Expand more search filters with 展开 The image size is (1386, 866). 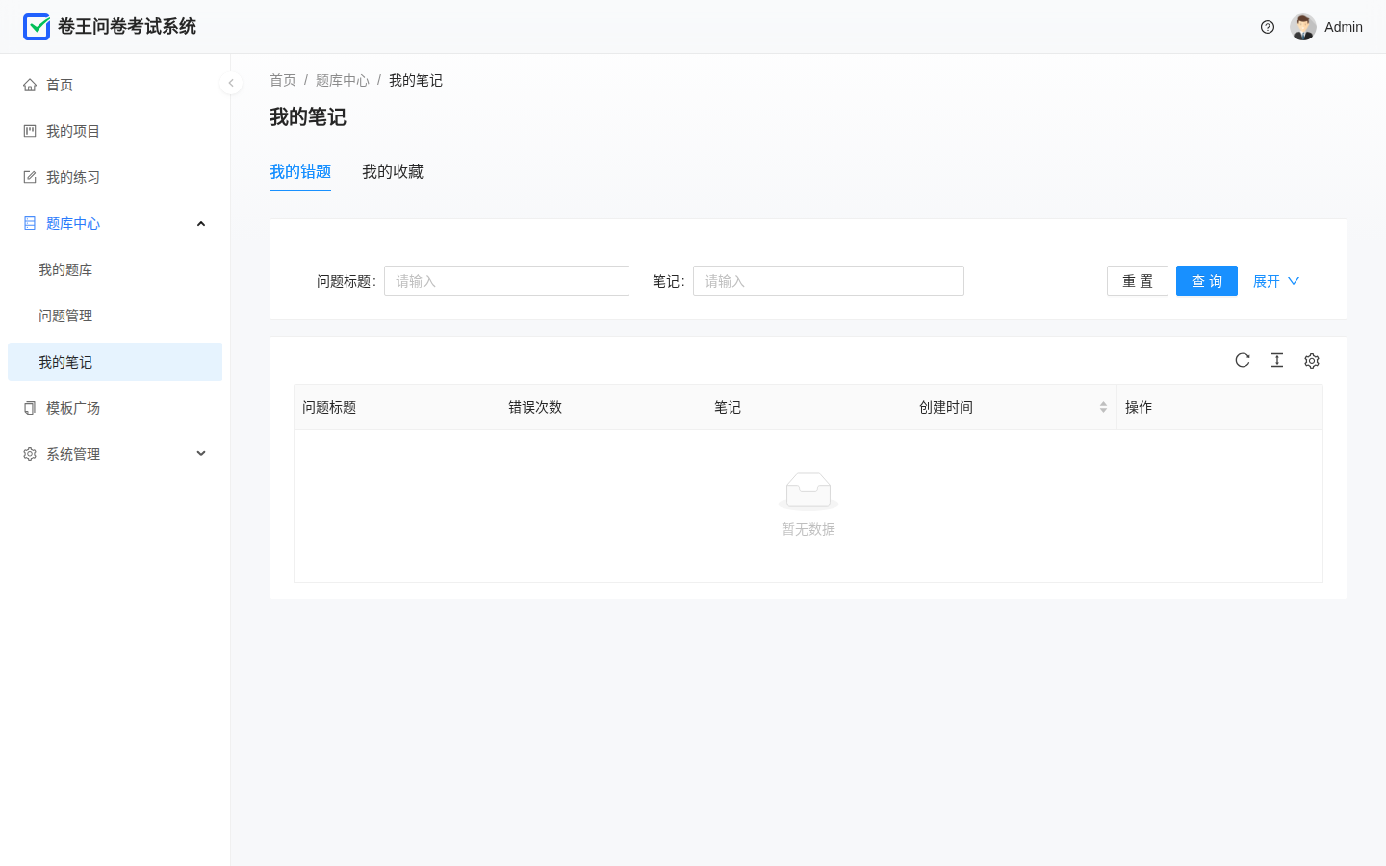click(x=1276, y=281)
